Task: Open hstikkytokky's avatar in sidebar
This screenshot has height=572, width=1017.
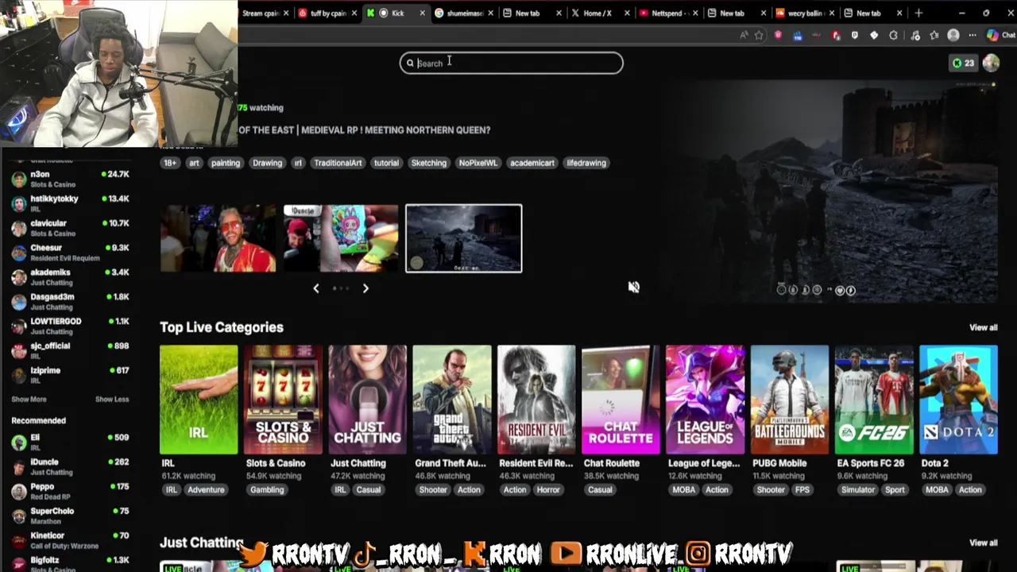Action: click(x=18, y=203)
